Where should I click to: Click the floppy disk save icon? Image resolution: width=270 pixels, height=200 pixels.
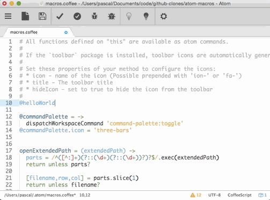(42, 16)
